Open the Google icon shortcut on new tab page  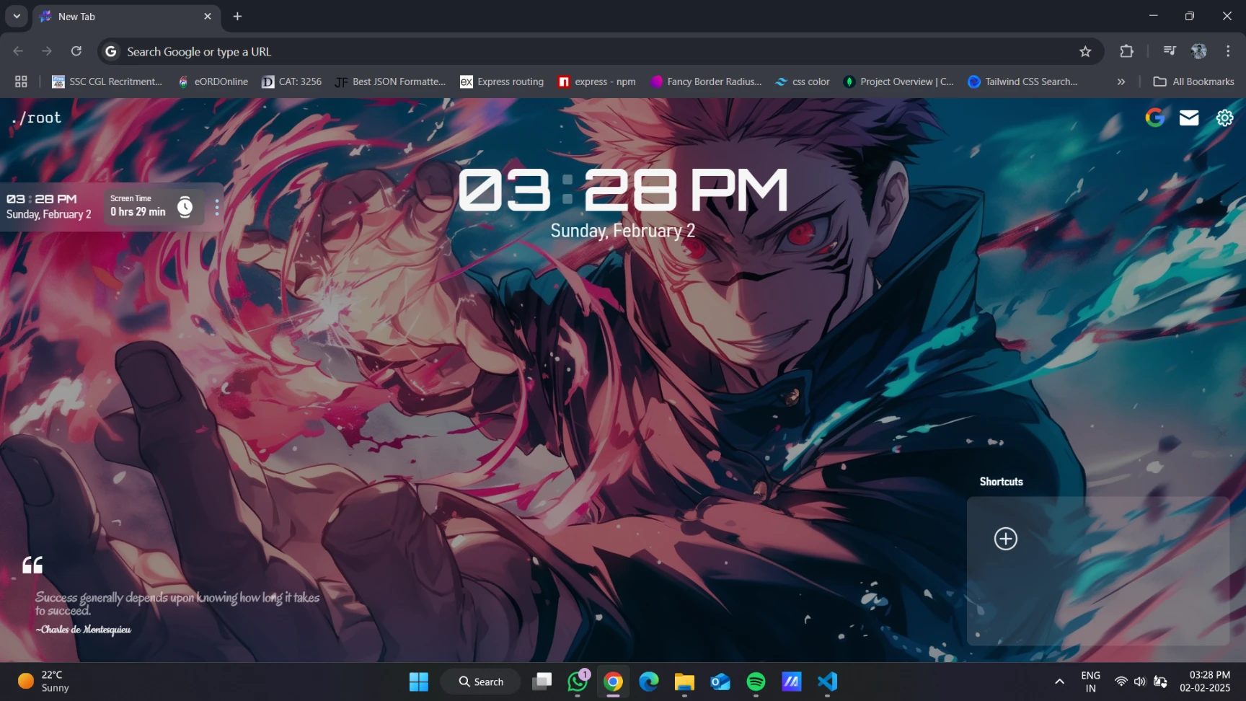pos(1155,118)
